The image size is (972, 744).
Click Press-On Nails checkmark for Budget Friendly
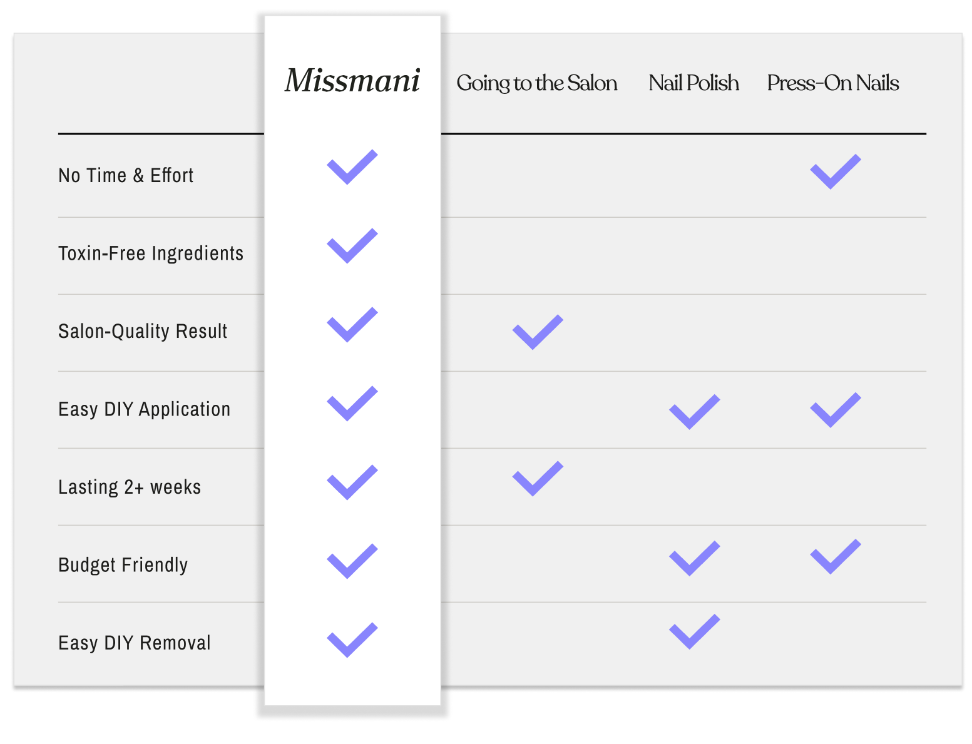pos(835,557)
